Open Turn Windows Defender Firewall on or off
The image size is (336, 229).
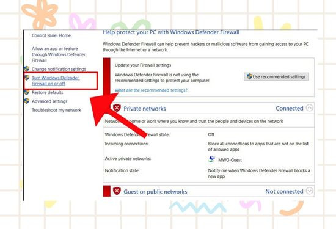[56, 81]
